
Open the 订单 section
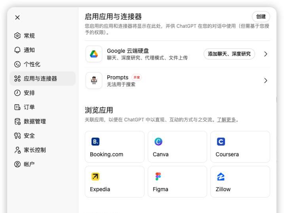[x=42, y=107]
